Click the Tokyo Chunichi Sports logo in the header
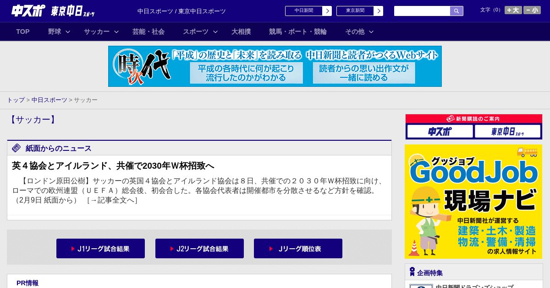This screenshot has height=288, width=550. (73, 11)
